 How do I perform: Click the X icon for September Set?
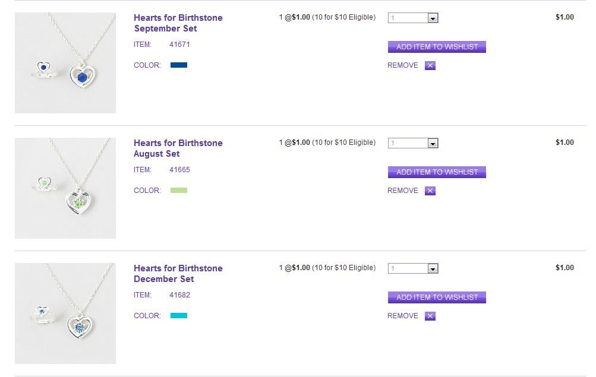430,65
